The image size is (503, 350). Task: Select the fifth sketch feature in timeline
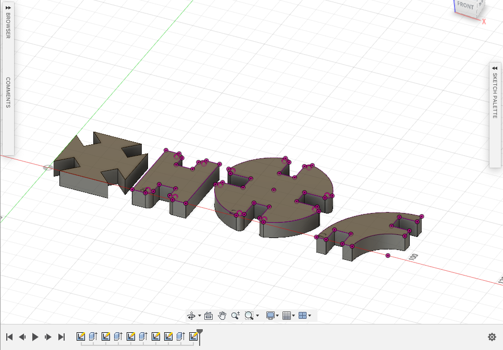coord(168,336)
